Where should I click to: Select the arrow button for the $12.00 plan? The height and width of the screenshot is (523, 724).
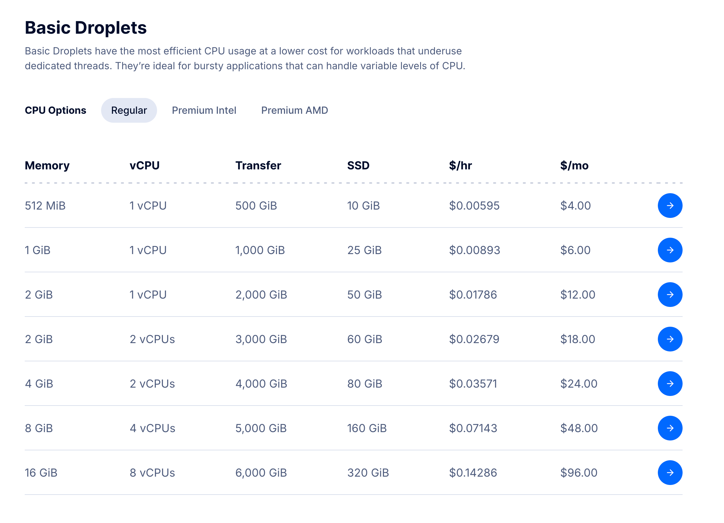click(x=670, y=295)
